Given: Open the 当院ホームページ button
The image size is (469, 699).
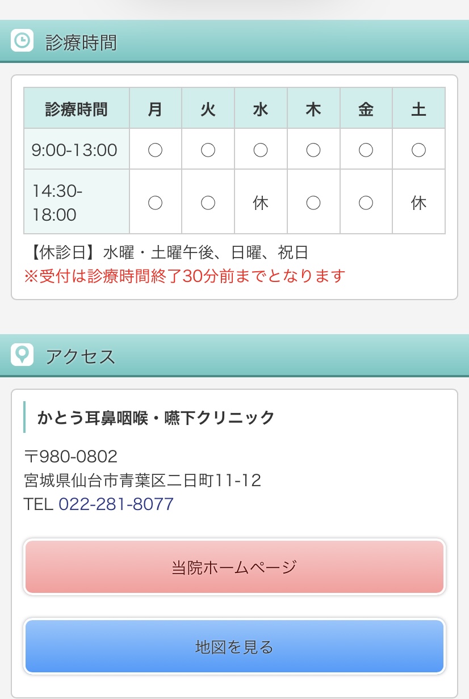Looking at the screenshot, I should (x=235, y=567).
